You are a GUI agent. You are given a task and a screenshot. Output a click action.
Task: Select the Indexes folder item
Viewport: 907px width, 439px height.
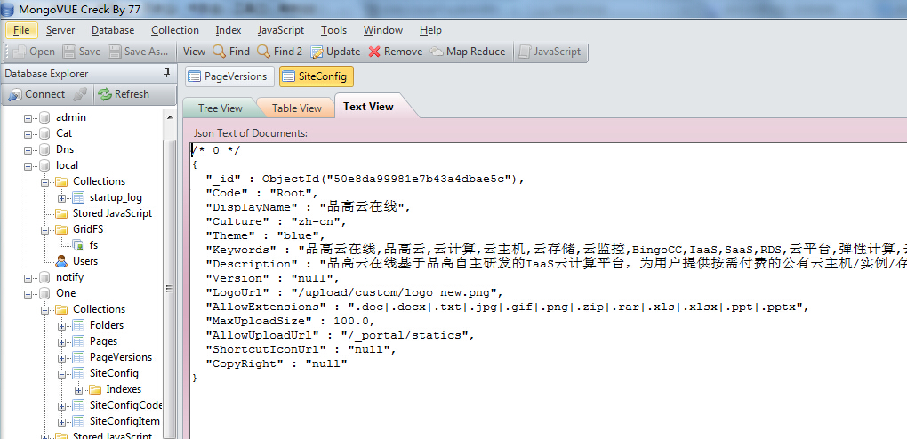pos(124,390)
